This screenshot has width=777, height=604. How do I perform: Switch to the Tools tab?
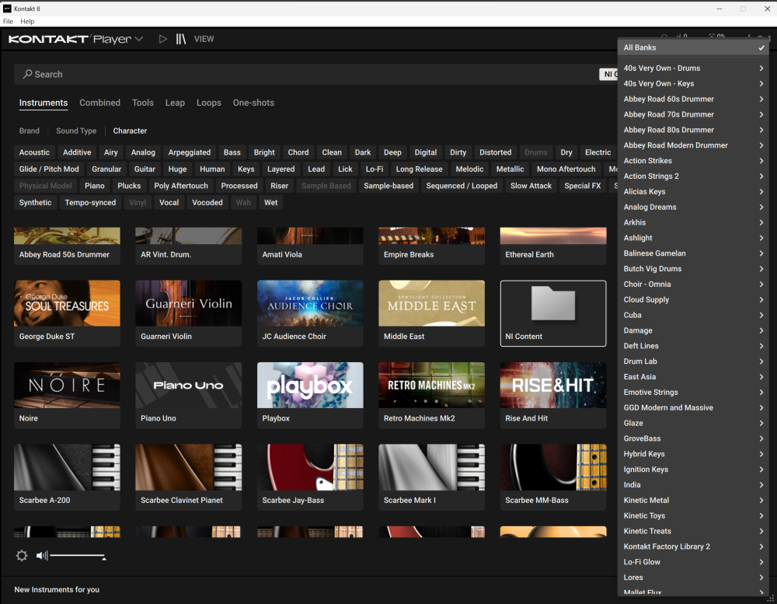click(143, 103)
